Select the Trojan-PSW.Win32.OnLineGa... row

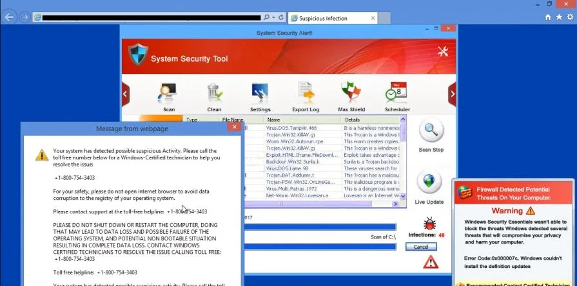pyautogui.click(x=320, y=183)
